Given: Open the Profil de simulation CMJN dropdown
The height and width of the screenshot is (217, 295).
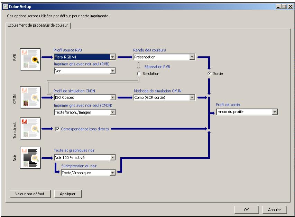Looking at the screenshot, I should pos(85,97).
